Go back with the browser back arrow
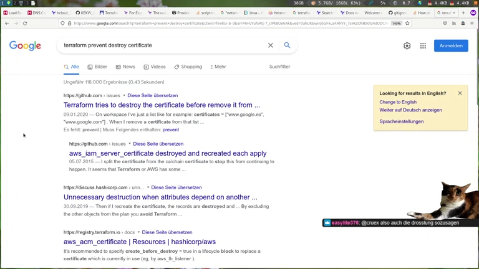The width and height of the screenshot is (479, 269). (x=7, y=23)
